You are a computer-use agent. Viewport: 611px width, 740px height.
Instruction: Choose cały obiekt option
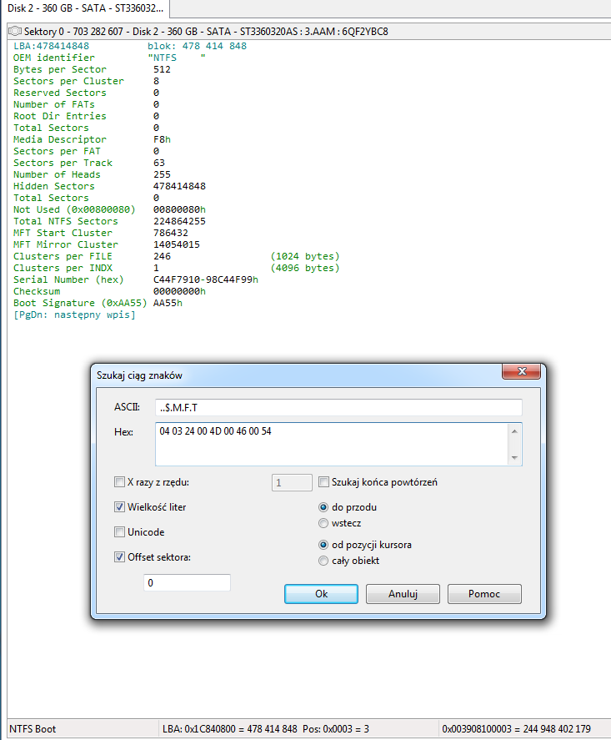coord(323,561)
